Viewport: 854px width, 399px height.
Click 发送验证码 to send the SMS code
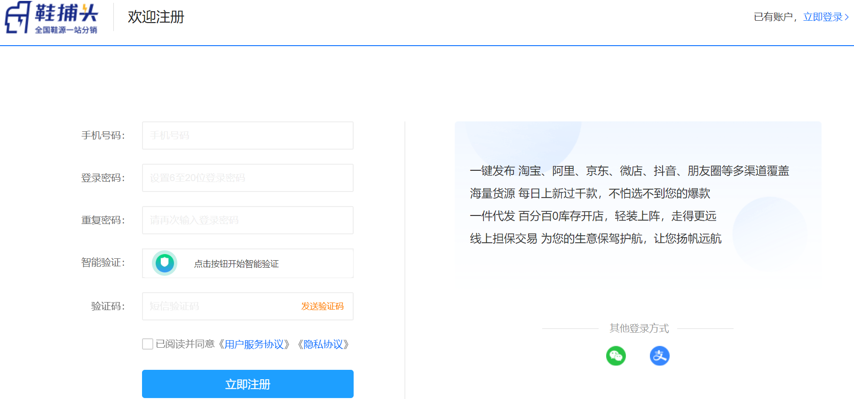pyautogui.click(x=322, y=306)
